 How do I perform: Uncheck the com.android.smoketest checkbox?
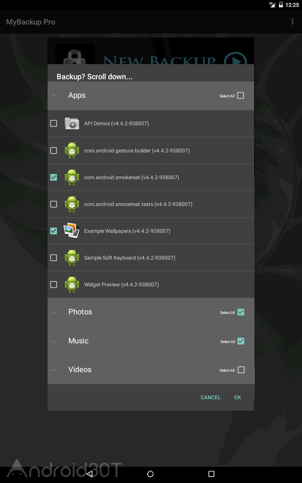54,178
